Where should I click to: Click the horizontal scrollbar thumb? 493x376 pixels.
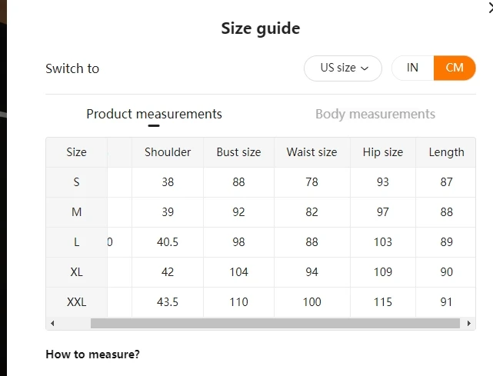click(x=275, y=323)
